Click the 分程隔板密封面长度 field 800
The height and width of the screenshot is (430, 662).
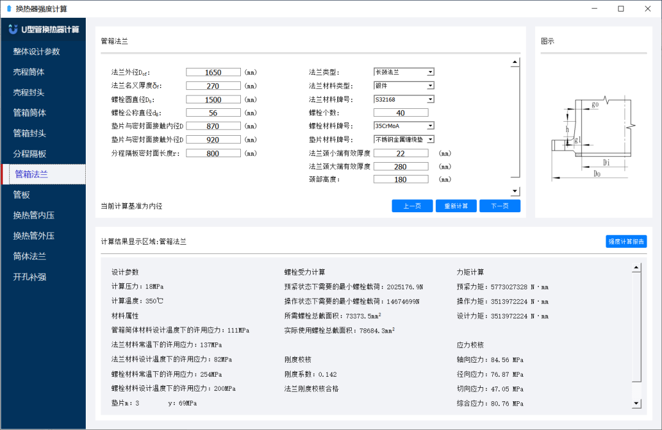pos(213,154)
